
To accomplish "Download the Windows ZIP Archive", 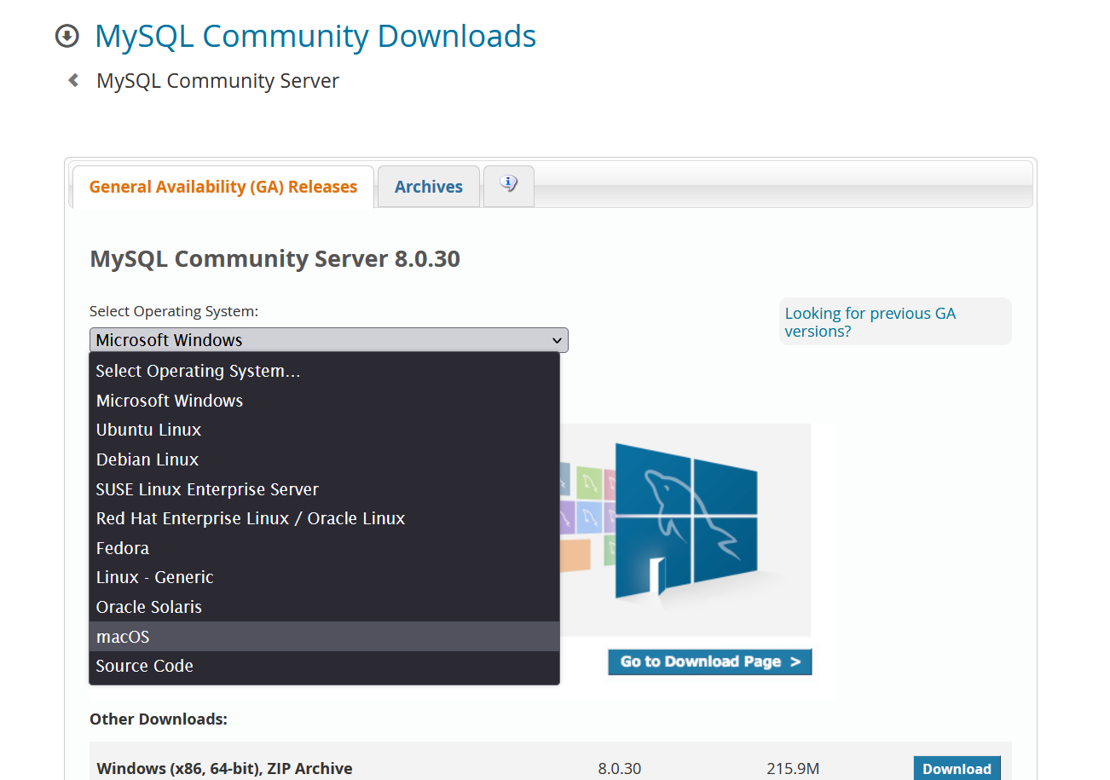I will (x=957, y=768).
